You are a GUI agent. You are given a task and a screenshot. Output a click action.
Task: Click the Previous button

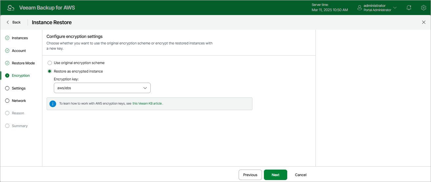coord(250,175)
